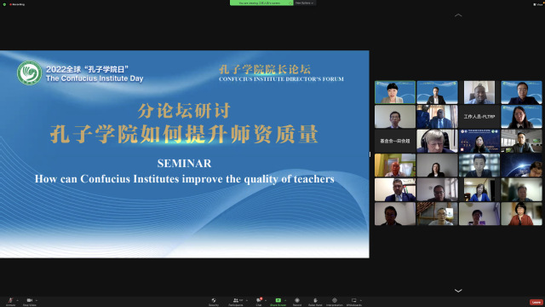Image resolution: width=545 pixels, height=307 pixels.
Task: Open the Whiteboards icon
Action: tap(354, 300)
